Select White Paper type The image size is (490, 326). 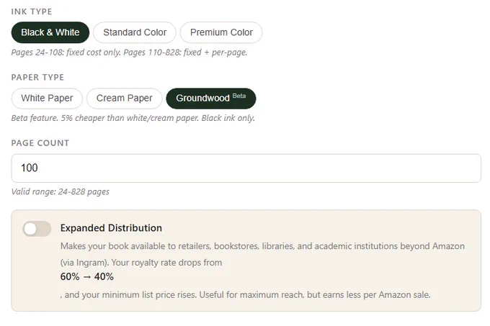[x=47, y=99]
